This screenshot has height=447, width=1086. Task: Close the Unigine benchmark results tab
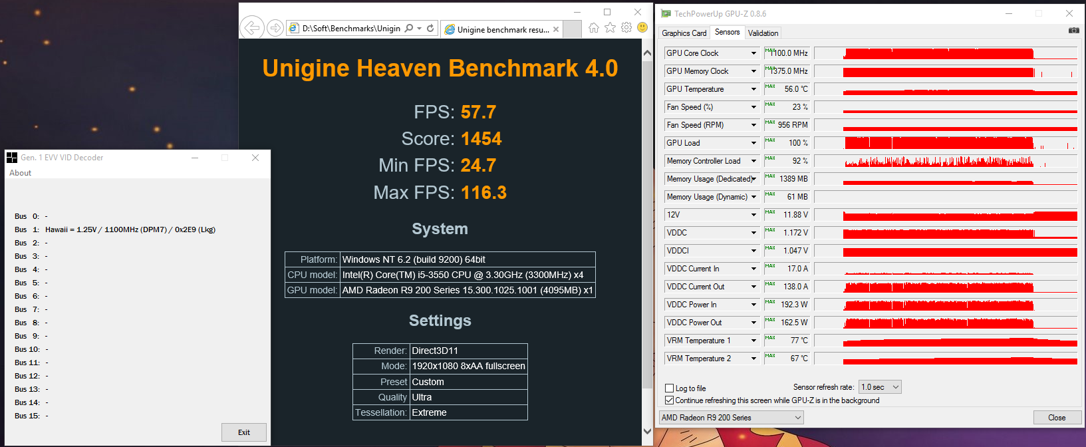tap(556, 29)
